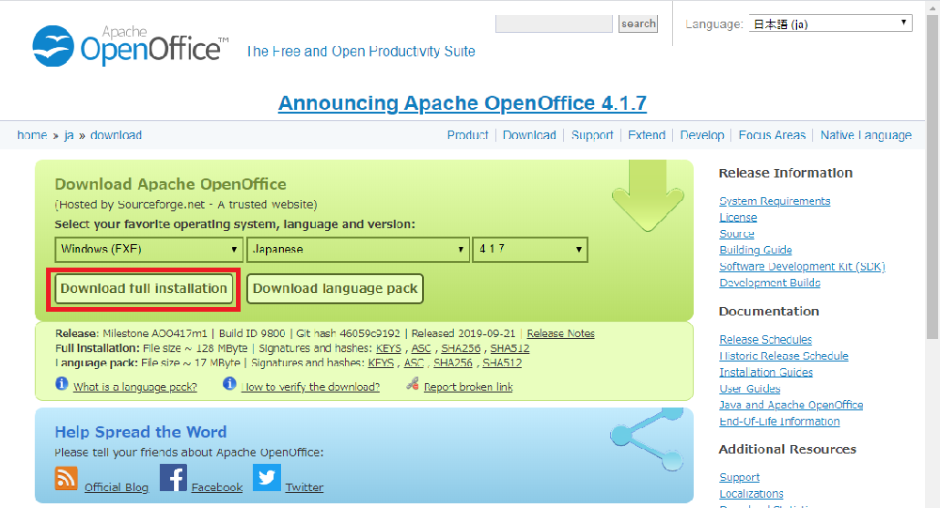Viewport: 940px width, 508px height.
Task: Click SHA256 link in Full Installation row
Action: click(x=461, y=348)
